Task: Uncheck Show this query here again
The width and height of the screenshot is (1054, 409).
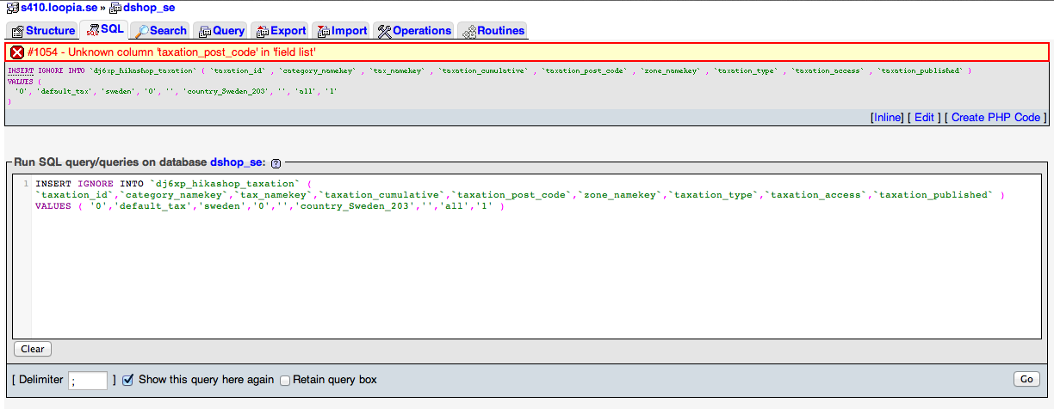Action: [x=127, y=380]
